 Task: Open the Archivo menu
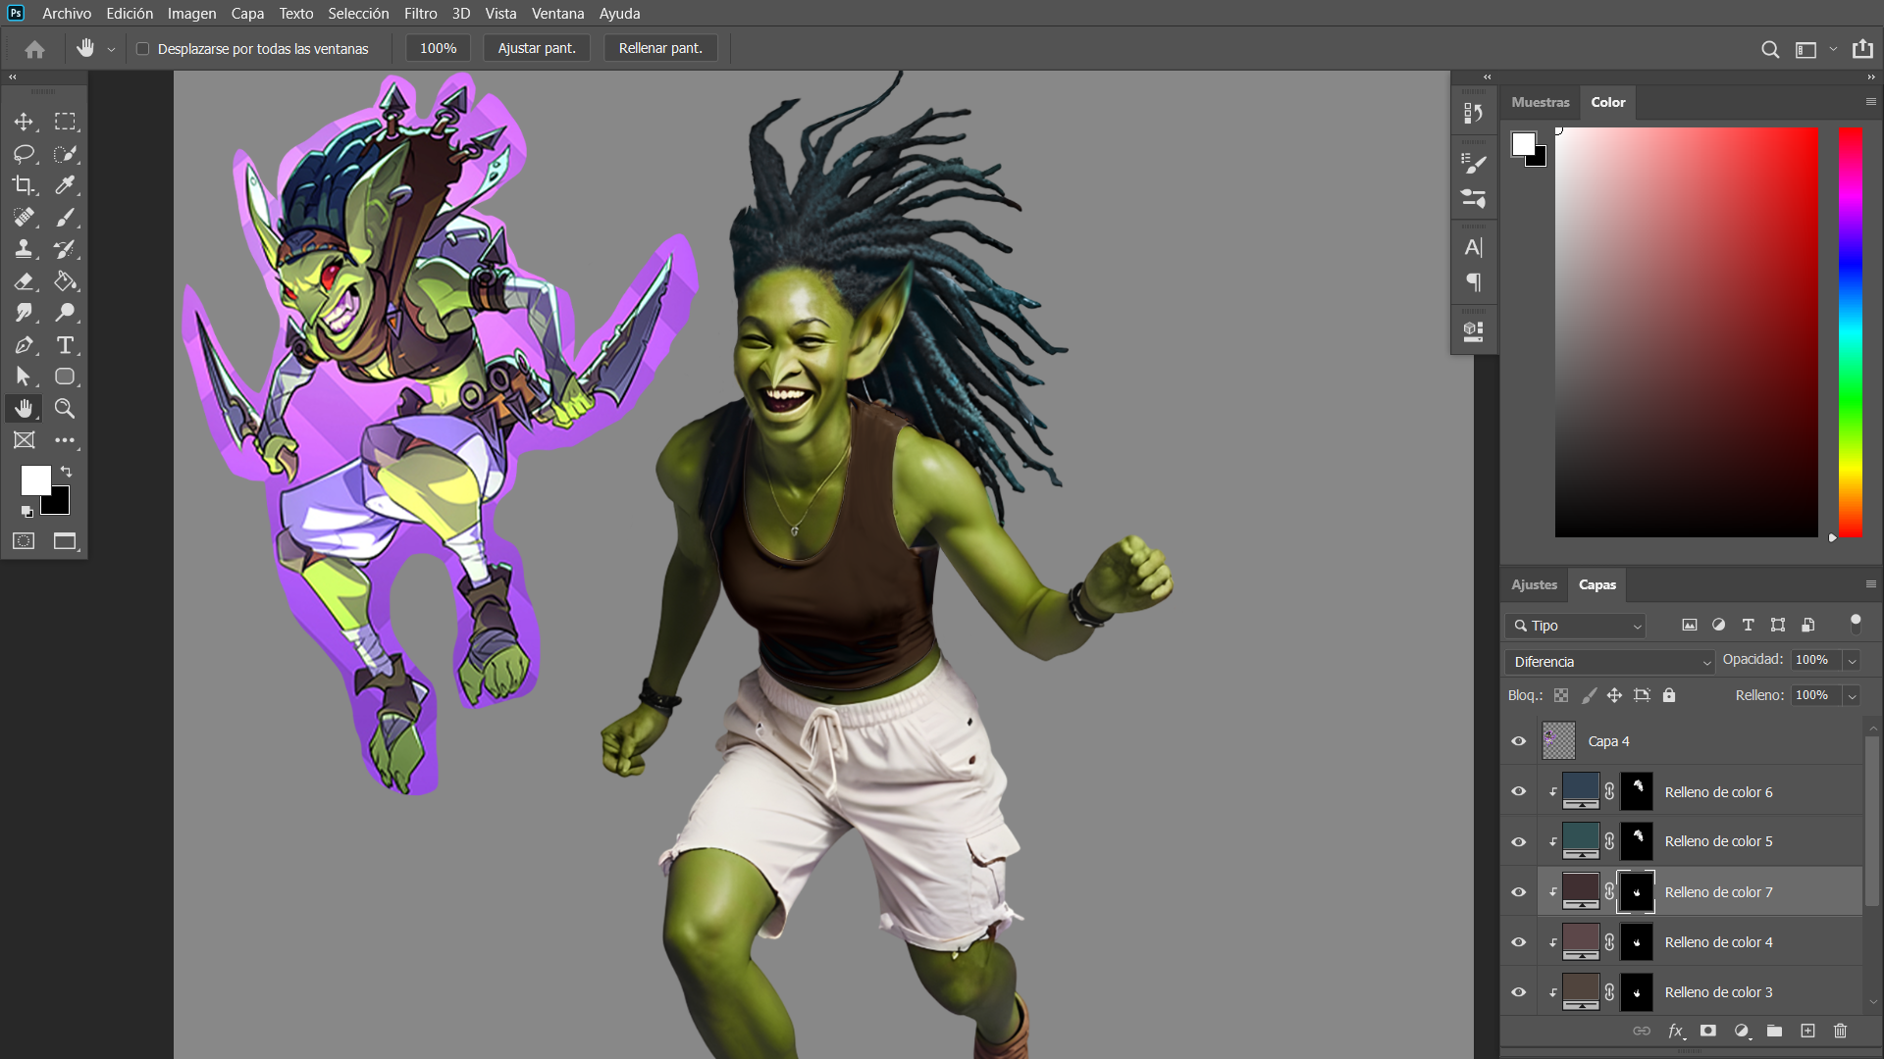point(67,14)
